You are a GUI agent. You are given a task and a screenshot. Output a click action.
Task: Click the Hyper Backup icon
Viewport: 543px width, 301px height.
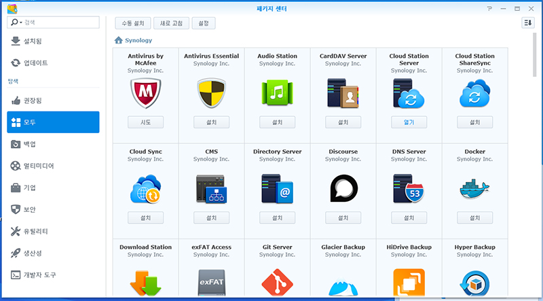click(x=474, y=283)
